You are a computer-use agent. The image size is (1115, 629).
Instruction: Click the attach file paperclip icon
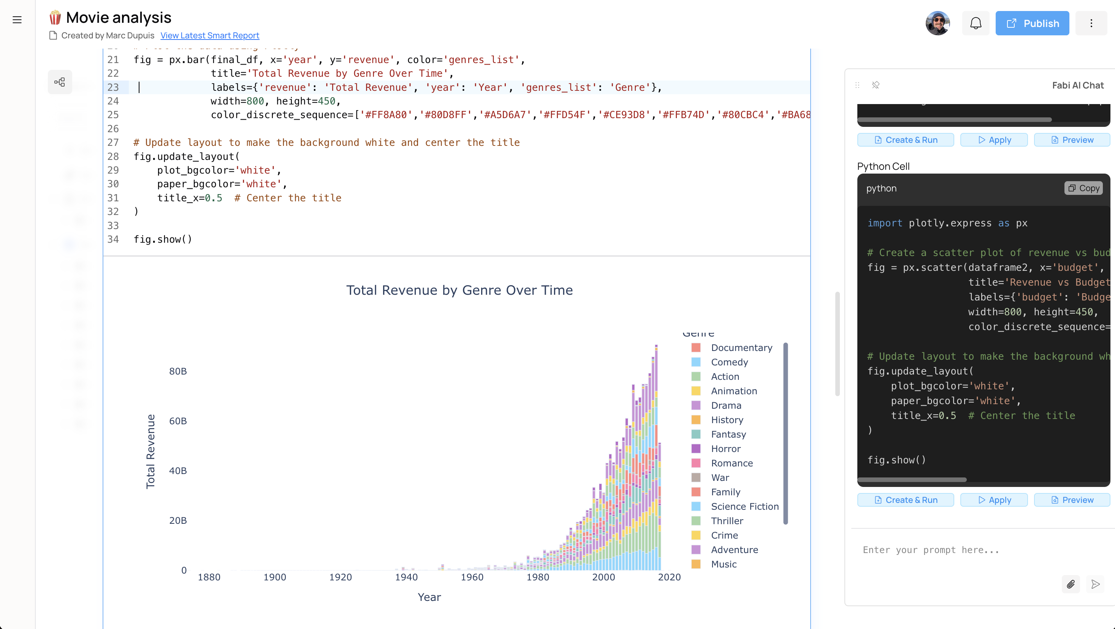[1071, 585]
